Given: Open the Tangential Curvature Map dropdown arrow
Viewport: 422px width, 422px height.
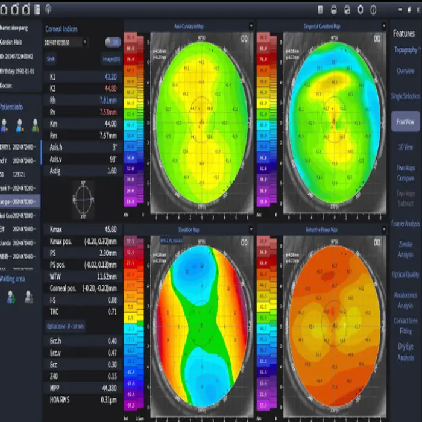Looking at the screenshot, I should click(x=383, y=26).
